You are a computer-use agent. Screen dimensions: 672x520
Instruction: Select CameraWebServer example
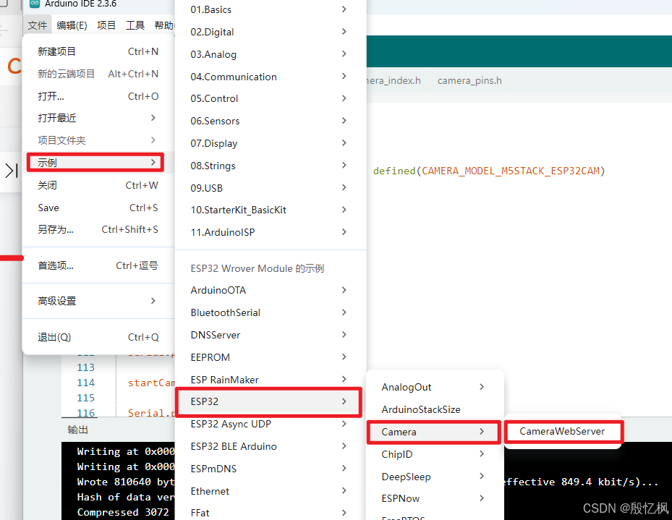coord(563,431)
